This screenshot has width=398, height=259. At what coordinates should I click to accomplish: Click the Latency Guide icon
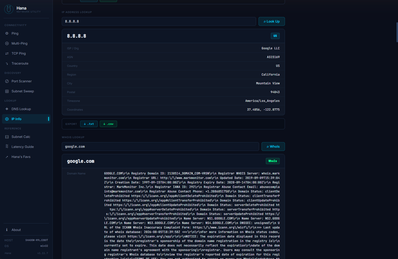(7, 147)
